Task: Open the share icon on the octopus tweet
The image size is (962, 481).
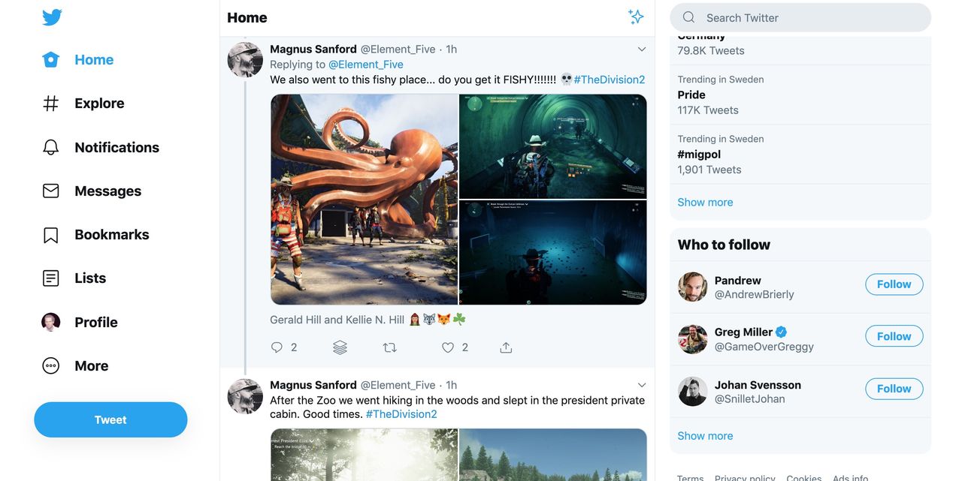Action: pyautogui.click(x=505, y=347)
